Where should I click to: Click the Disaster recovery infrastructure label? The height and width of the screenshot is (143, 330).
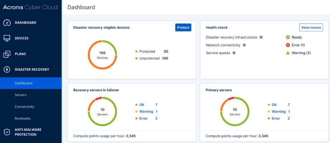231,37
